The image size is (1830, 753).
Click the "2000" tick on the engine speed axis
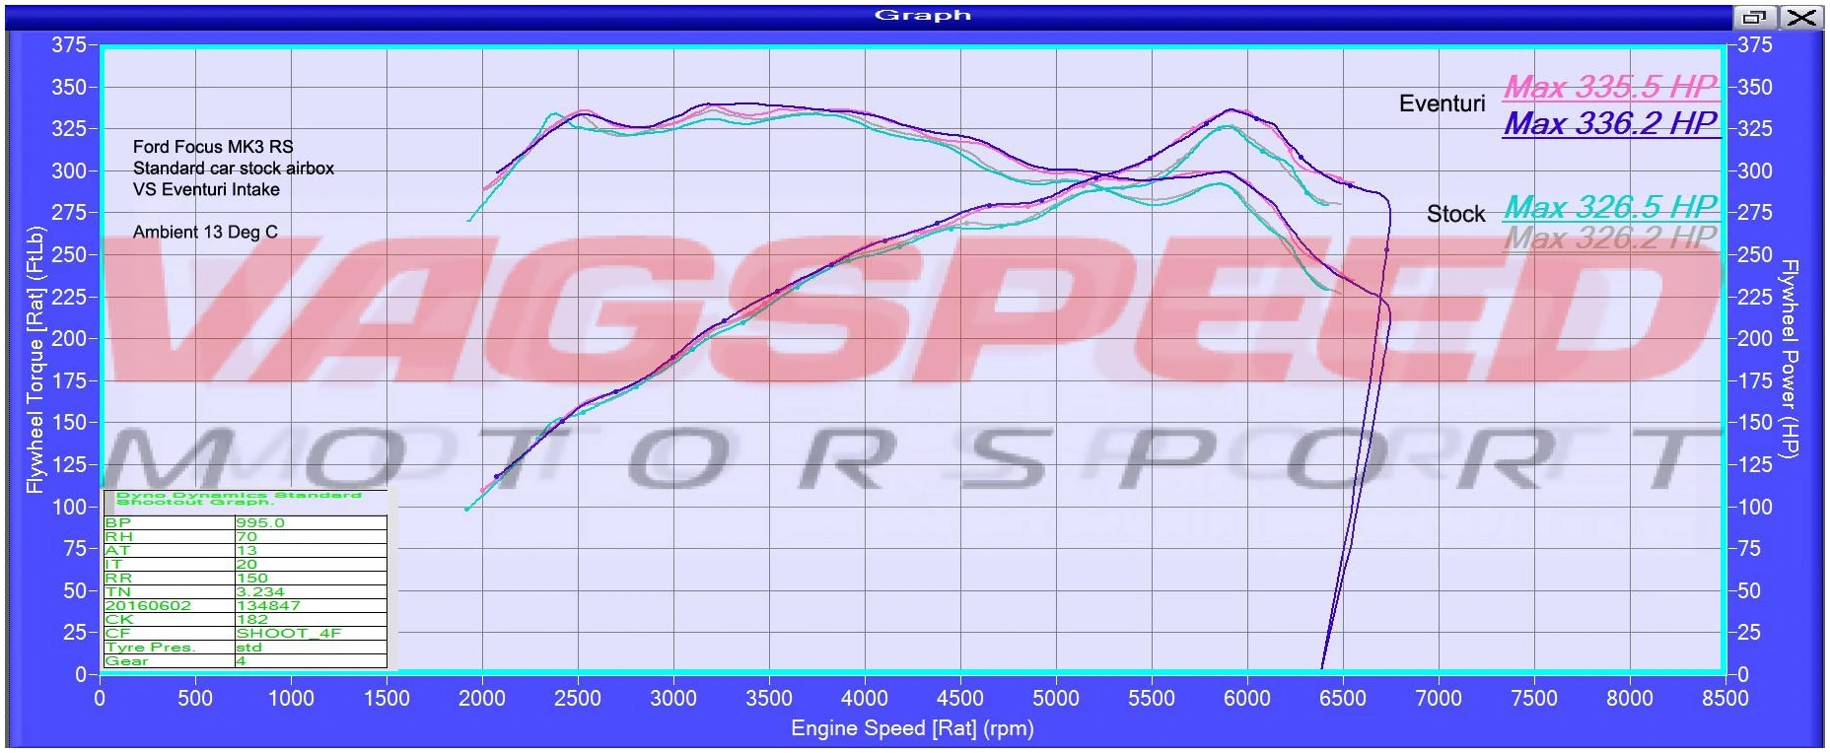point(481,699)
